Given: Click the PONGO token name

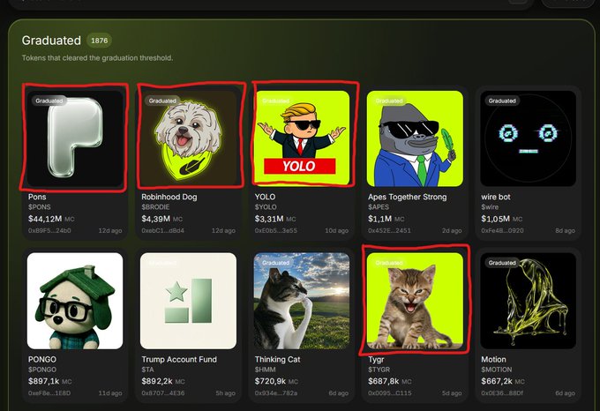Looking at the screenshot, I should [42, 359].
